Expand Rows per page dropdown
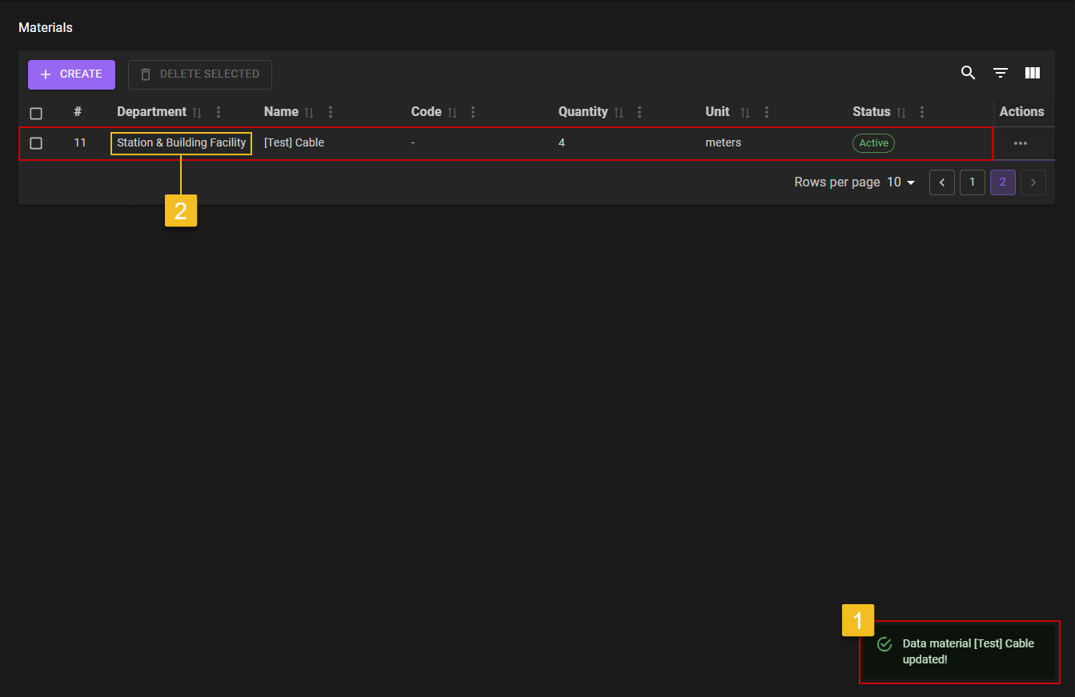 click(901, 182)
